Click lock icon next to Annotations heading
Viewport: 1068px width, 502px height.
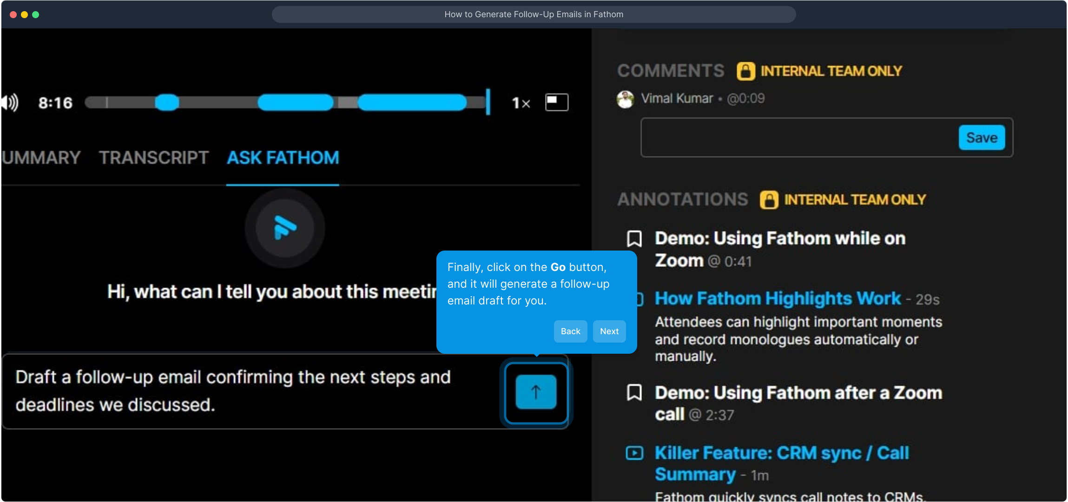[x=769, y=200]
